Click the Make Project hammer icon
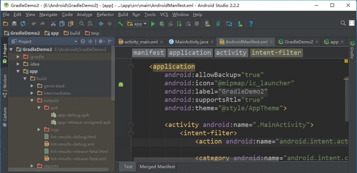Image resolution: width=357 pixels, height=173 pixels. click(x=120, y=23)
